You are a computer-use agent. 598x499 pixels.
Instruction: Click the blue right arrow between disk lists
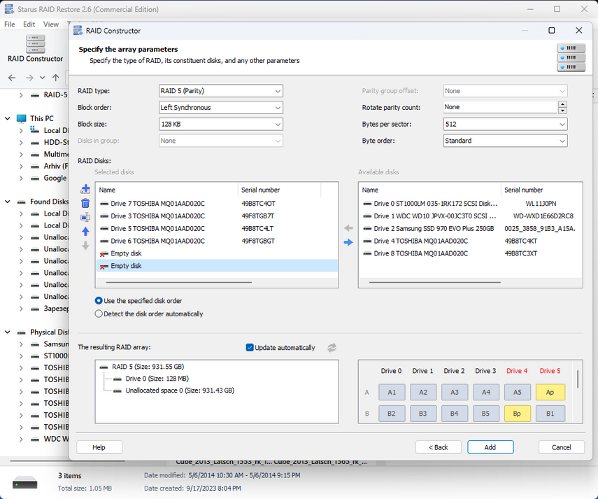(348, 242)
